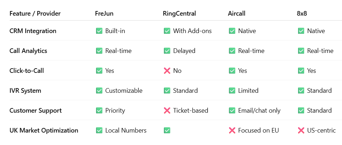Click the UK Market Optimization row label
The height and width of the screenshot is (145, 342).
44,130
